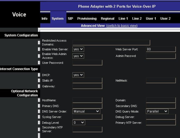Click the Advanced View label

click(x=93, y=25)
